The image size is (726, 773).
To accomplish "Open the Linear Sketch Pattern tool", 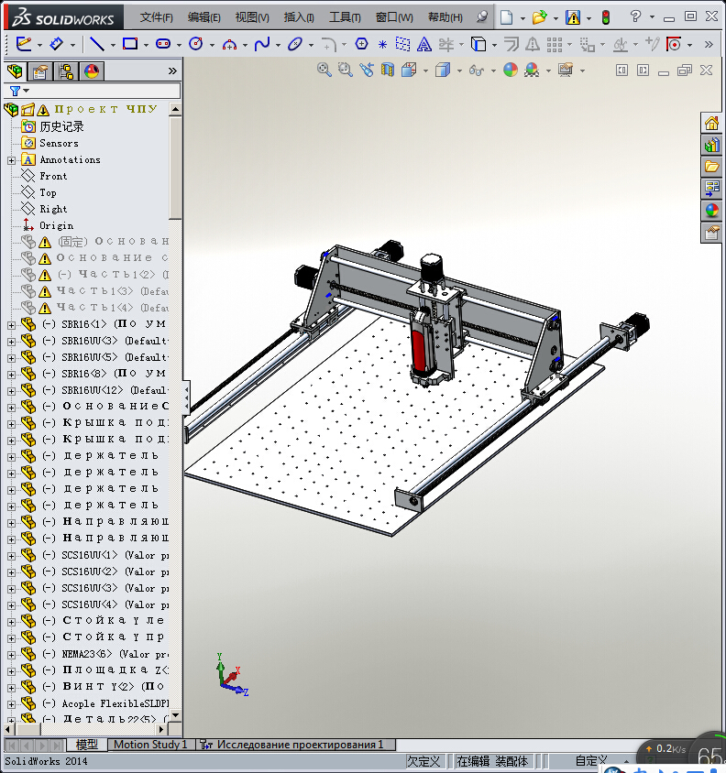I will point(555,45).
